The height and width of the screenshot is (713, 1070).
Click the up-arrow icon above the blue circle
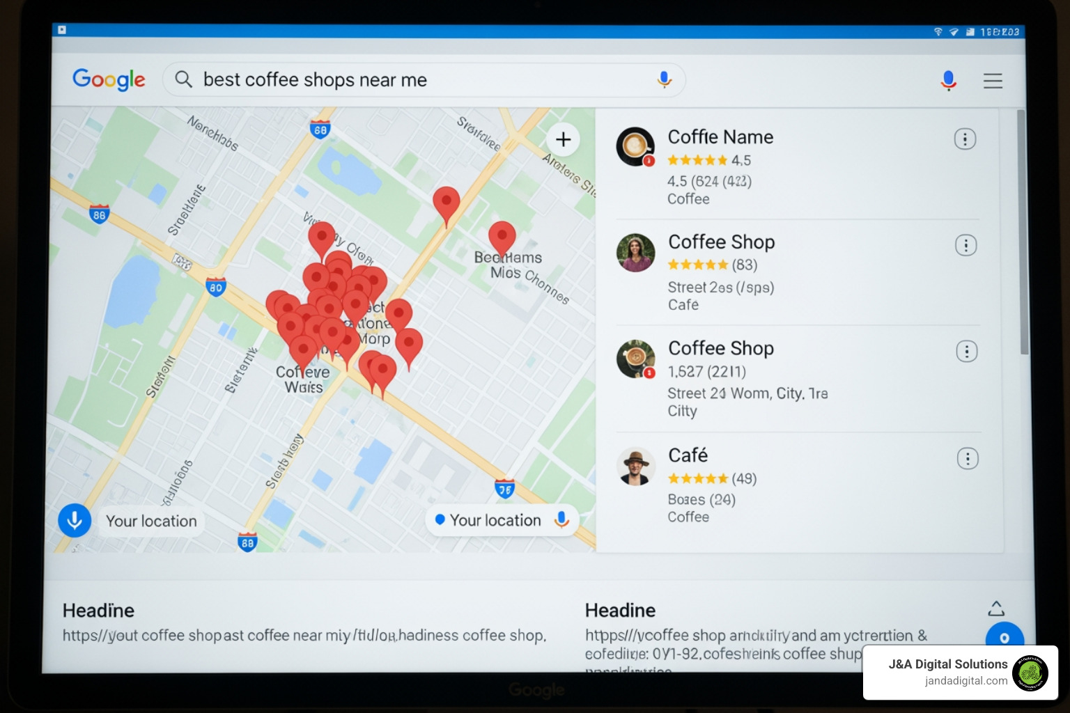click(996, 609)
